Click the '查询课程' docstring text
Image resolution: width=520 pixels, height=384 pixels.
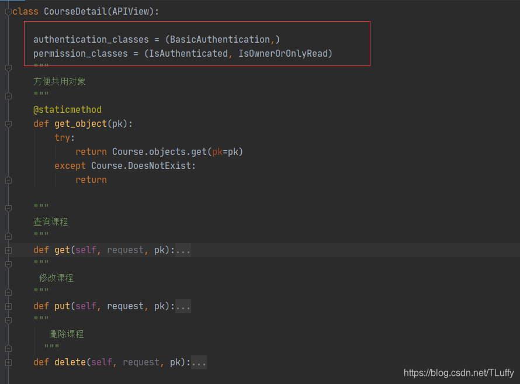pyautogui.click(x=51, y=222)
